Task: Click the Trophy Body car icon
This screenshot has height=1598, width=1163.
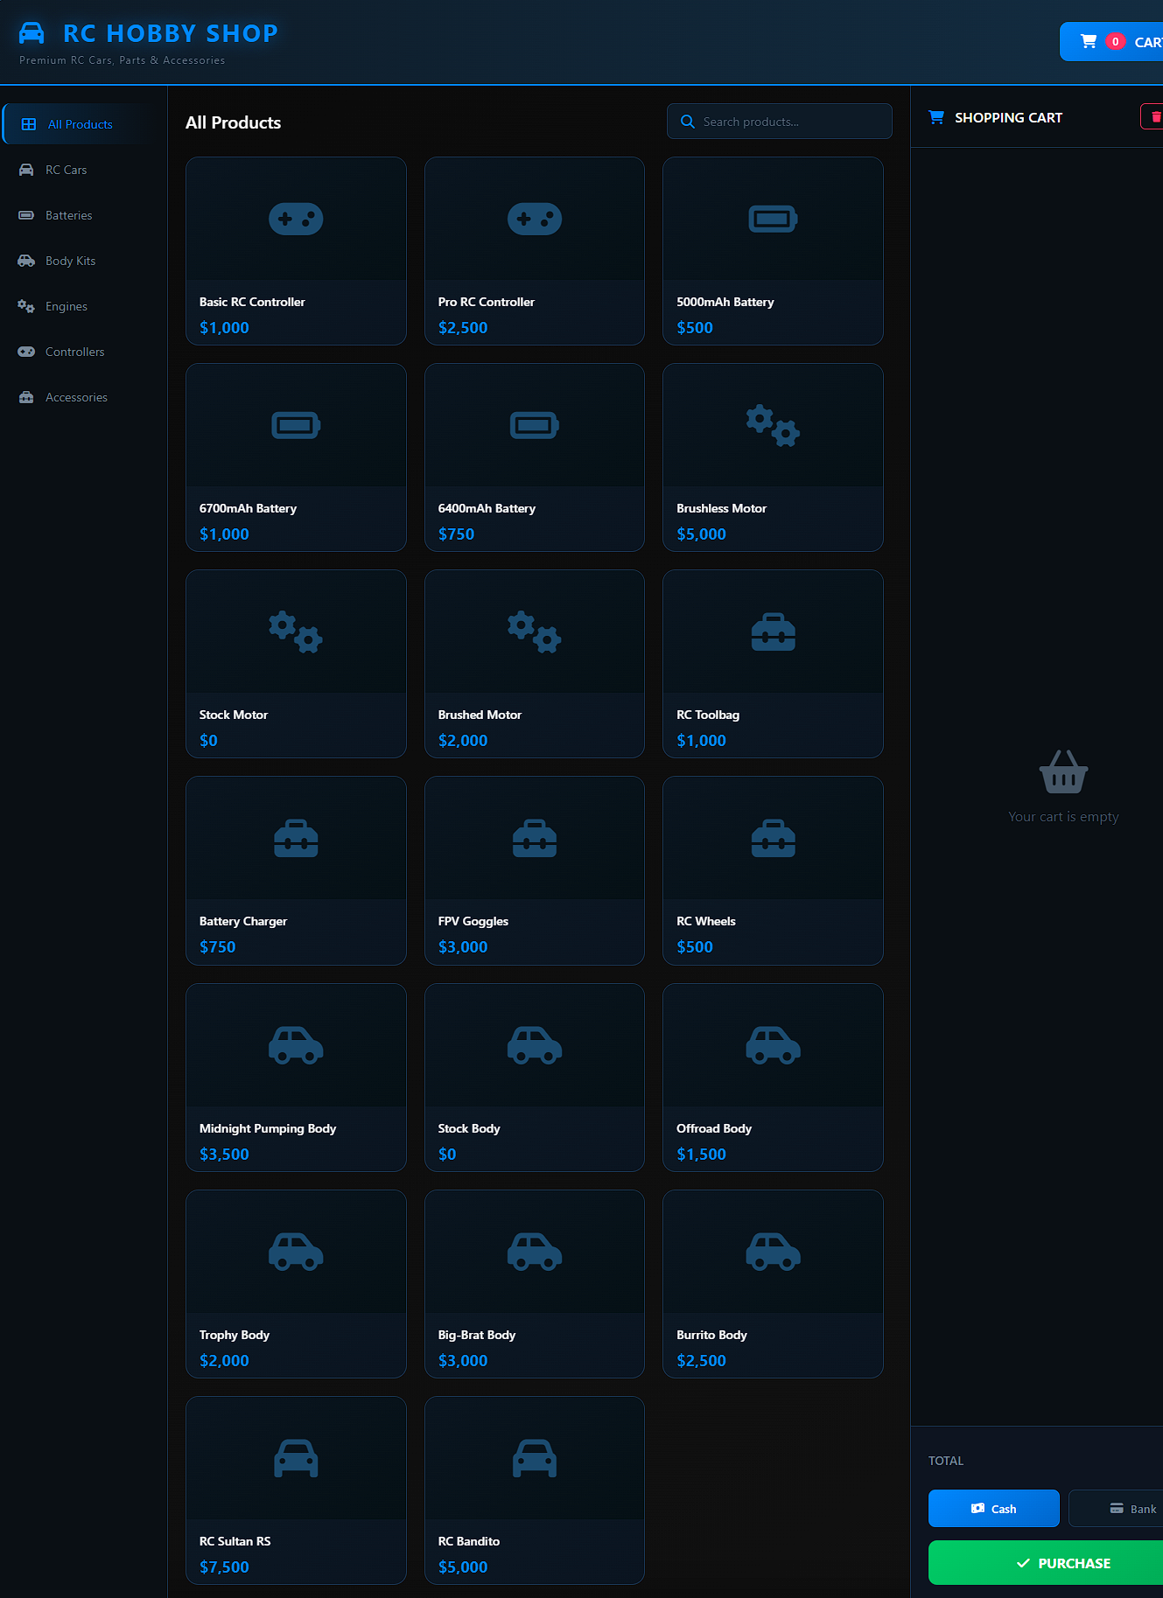Action: [296, 1252]
